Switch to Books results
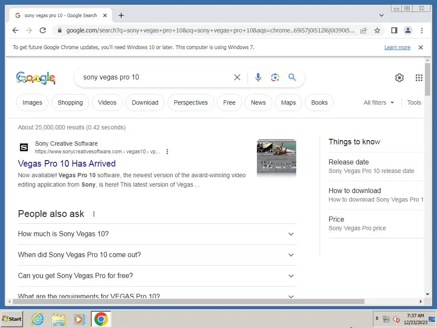 (319, 102)
